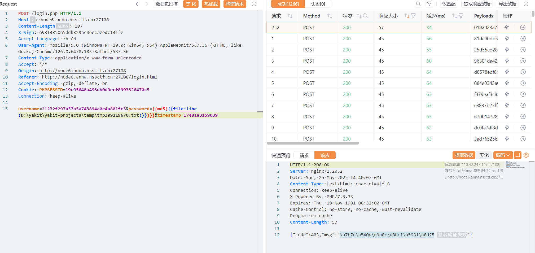Image resolution: width=535 pixels, height=253 pixels.
Task: Switch preview to the 请求 tab
Action: coord(304,155)
